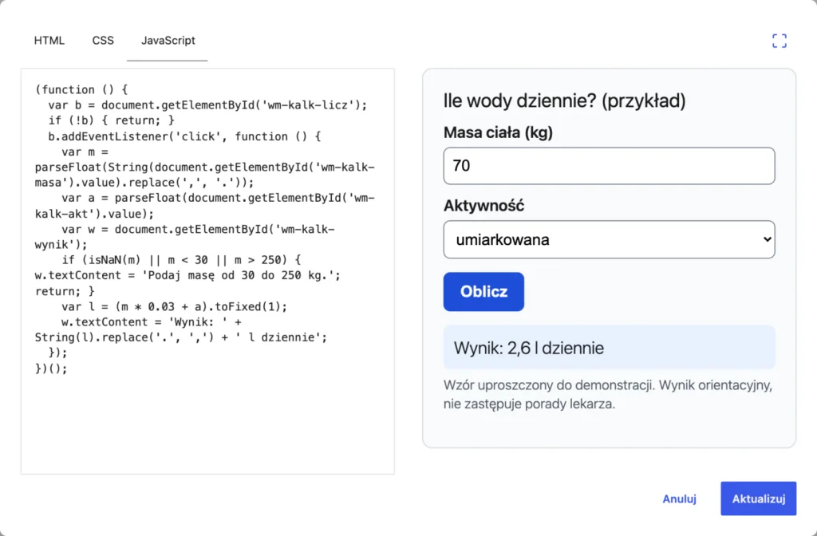Click inside the JavaScript code editor
The height and width of the screenshot is (536, 817).
207,271
